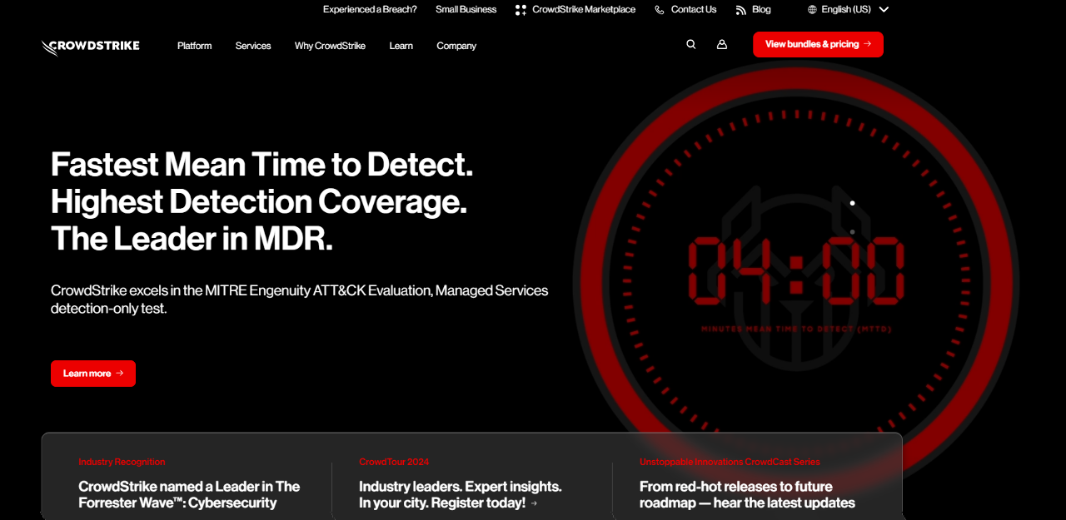This screenshot has height=520, width=1066.
Task: Open the Platform menu
Action: tap(194, 46)
